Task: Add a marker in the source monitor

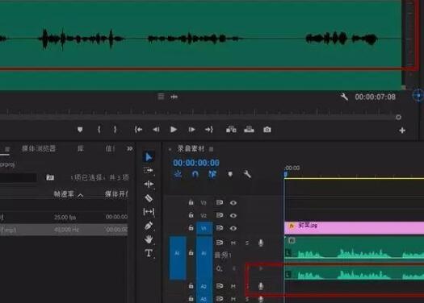Action: (80, 130)
